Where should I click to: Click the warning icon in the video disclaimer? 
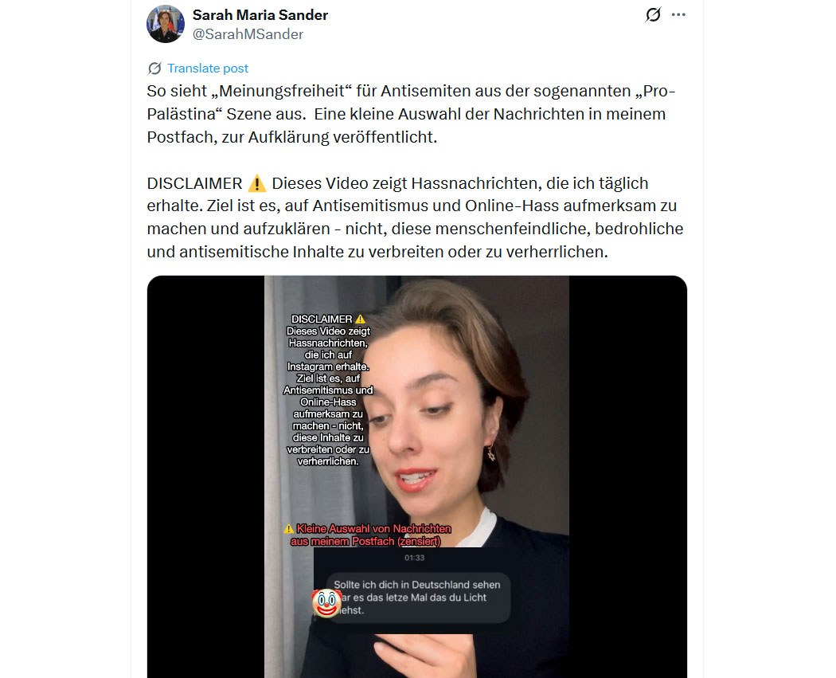tap(361, 319)
